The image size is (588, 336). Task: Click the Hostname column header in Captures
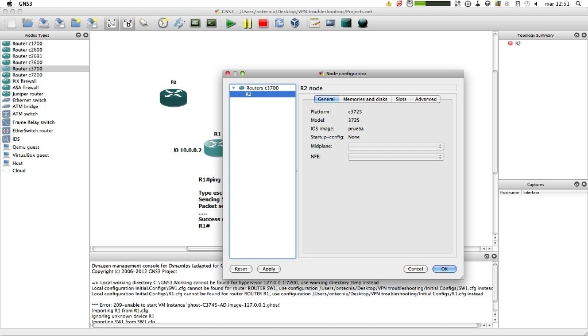pyautogui.click(x=510, y=193)
